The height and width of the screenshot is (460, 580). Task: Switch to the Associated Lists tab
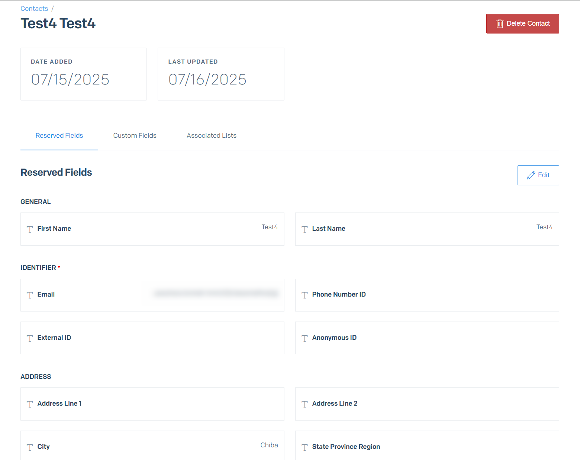(212, 135)
